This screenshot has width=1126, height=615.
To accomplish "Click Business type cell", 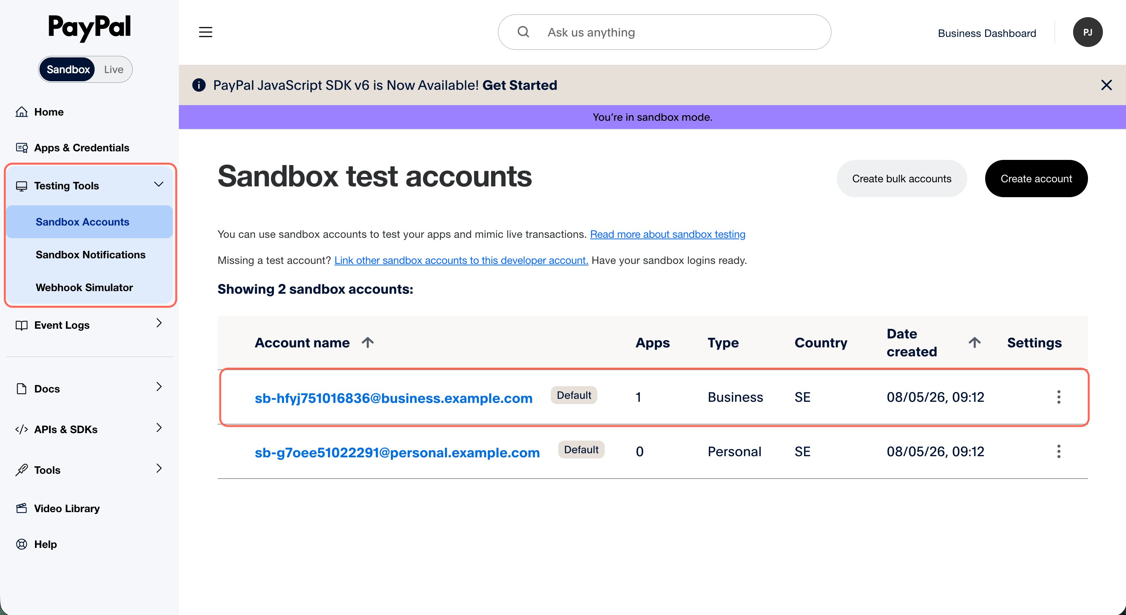I will pos(735,397).
